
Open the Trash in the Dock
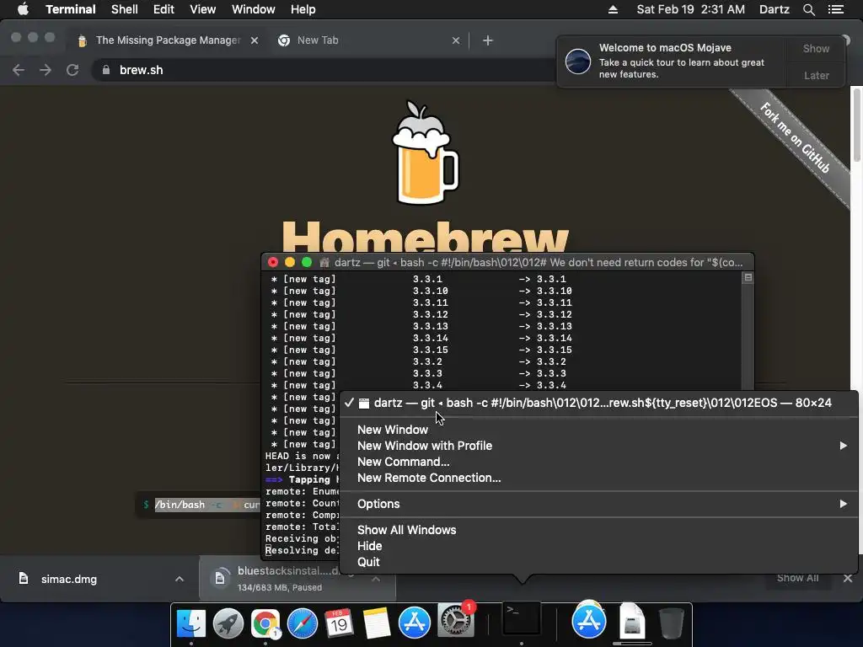point(671,623)
